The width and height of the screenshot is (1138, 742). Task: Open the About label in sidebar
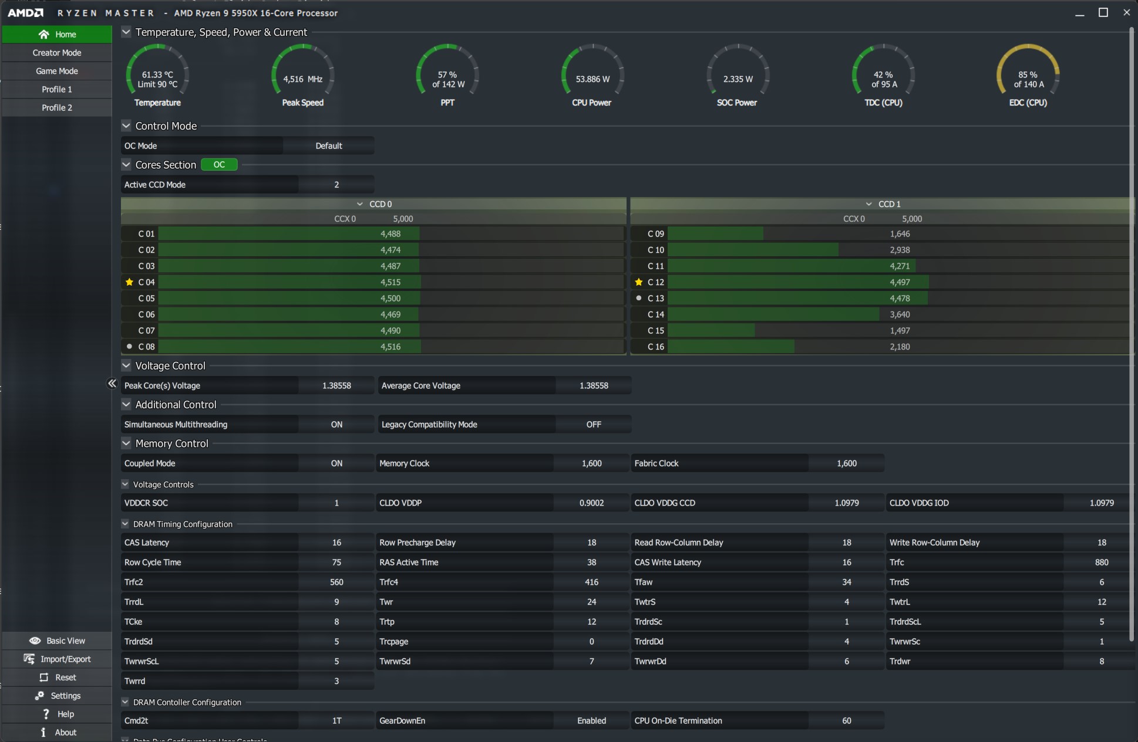click(66, 732)
